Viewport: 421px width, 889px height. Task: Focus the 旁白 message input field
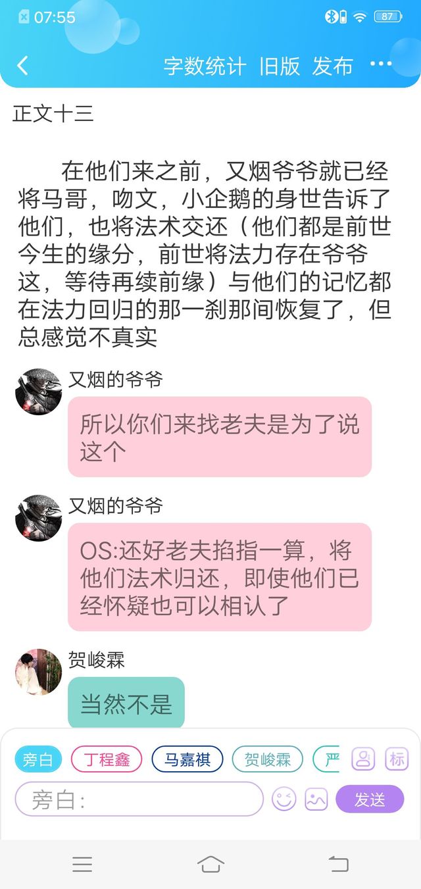139,800
